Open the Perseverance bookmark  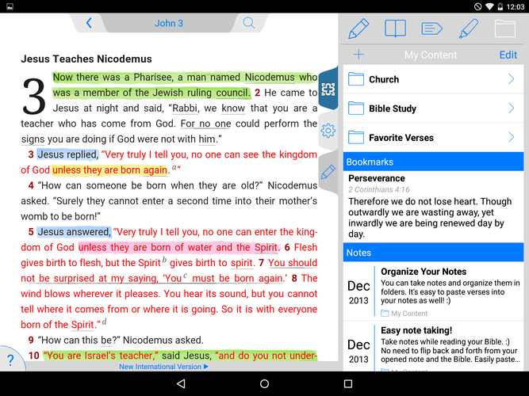[433, 206]
